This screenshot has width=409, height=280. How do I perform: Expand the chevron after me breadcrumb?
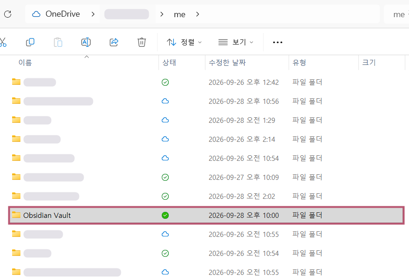click(x=198, y=14)
